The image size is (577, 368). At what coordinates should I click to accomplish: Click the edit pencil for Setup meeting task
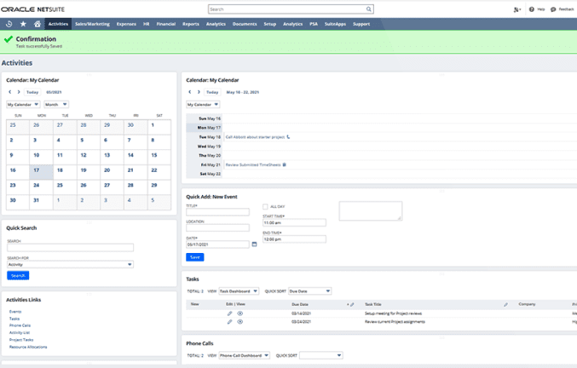[229, 313]
